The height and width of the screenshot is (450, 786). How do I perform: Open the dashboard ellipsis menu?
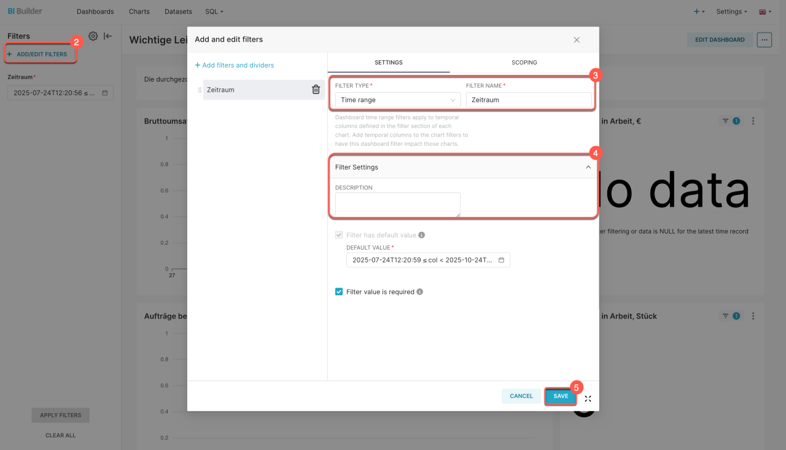pyautogui.click(x=764, y=40)
